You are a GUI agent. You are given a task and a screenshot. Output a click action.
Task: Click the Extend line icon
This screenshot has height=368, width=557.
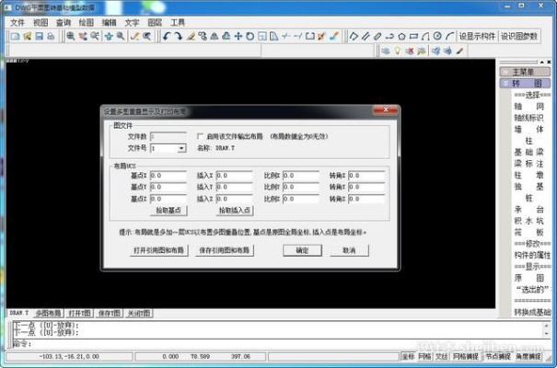(x=297, y=36)
